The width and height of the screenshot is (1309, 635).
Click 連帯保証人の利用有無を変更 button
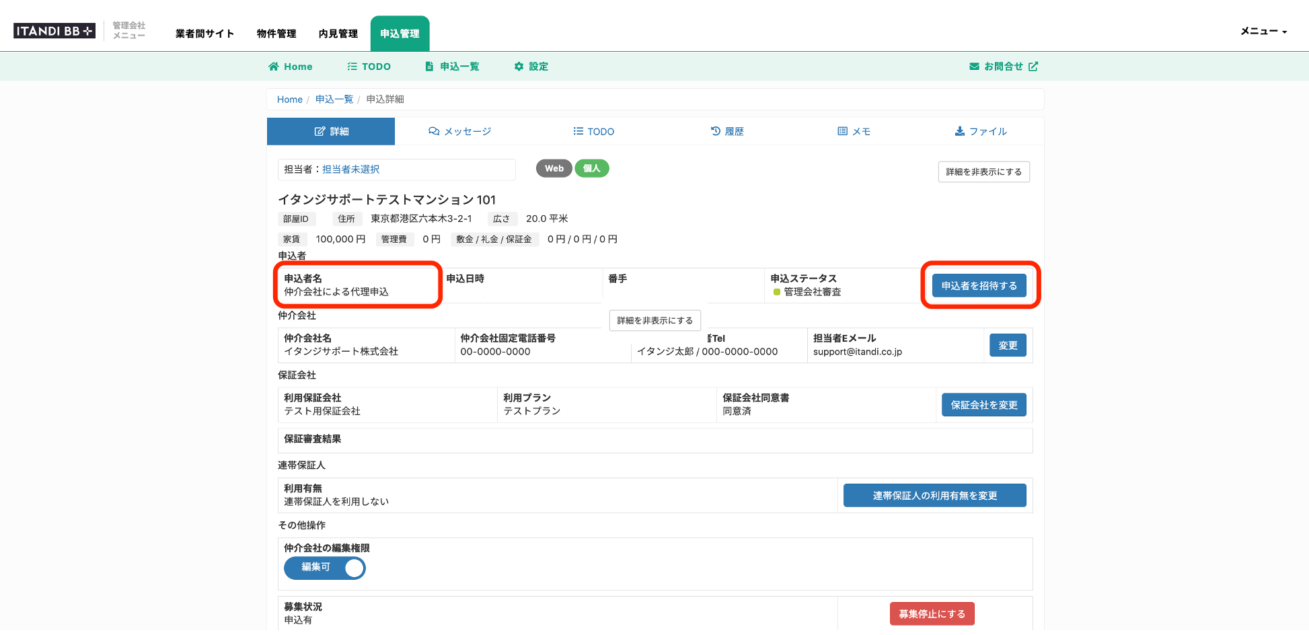coord(934,496)
